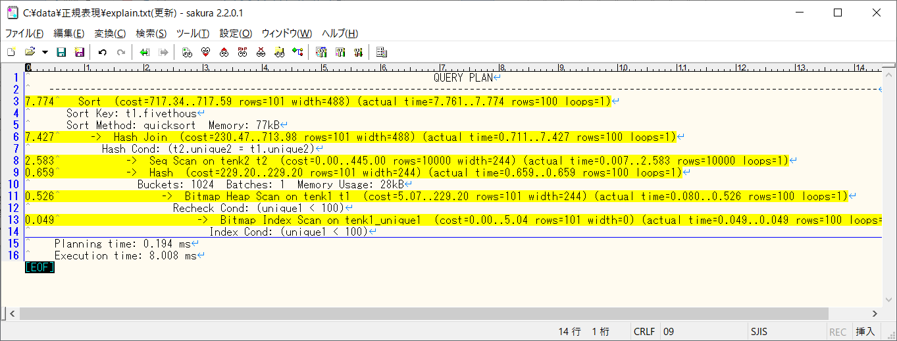This screenshot has height=341, width=897.
Task: Open the 変換(C) menu
Action: (x=110, y=34)
